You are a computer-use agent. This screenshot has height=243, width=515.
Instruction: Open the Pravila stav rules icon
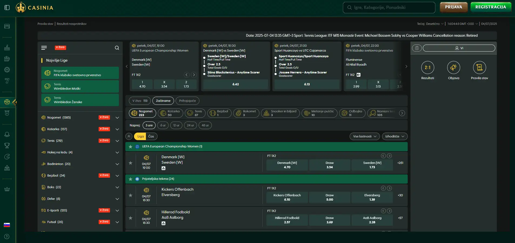[479, 68]
